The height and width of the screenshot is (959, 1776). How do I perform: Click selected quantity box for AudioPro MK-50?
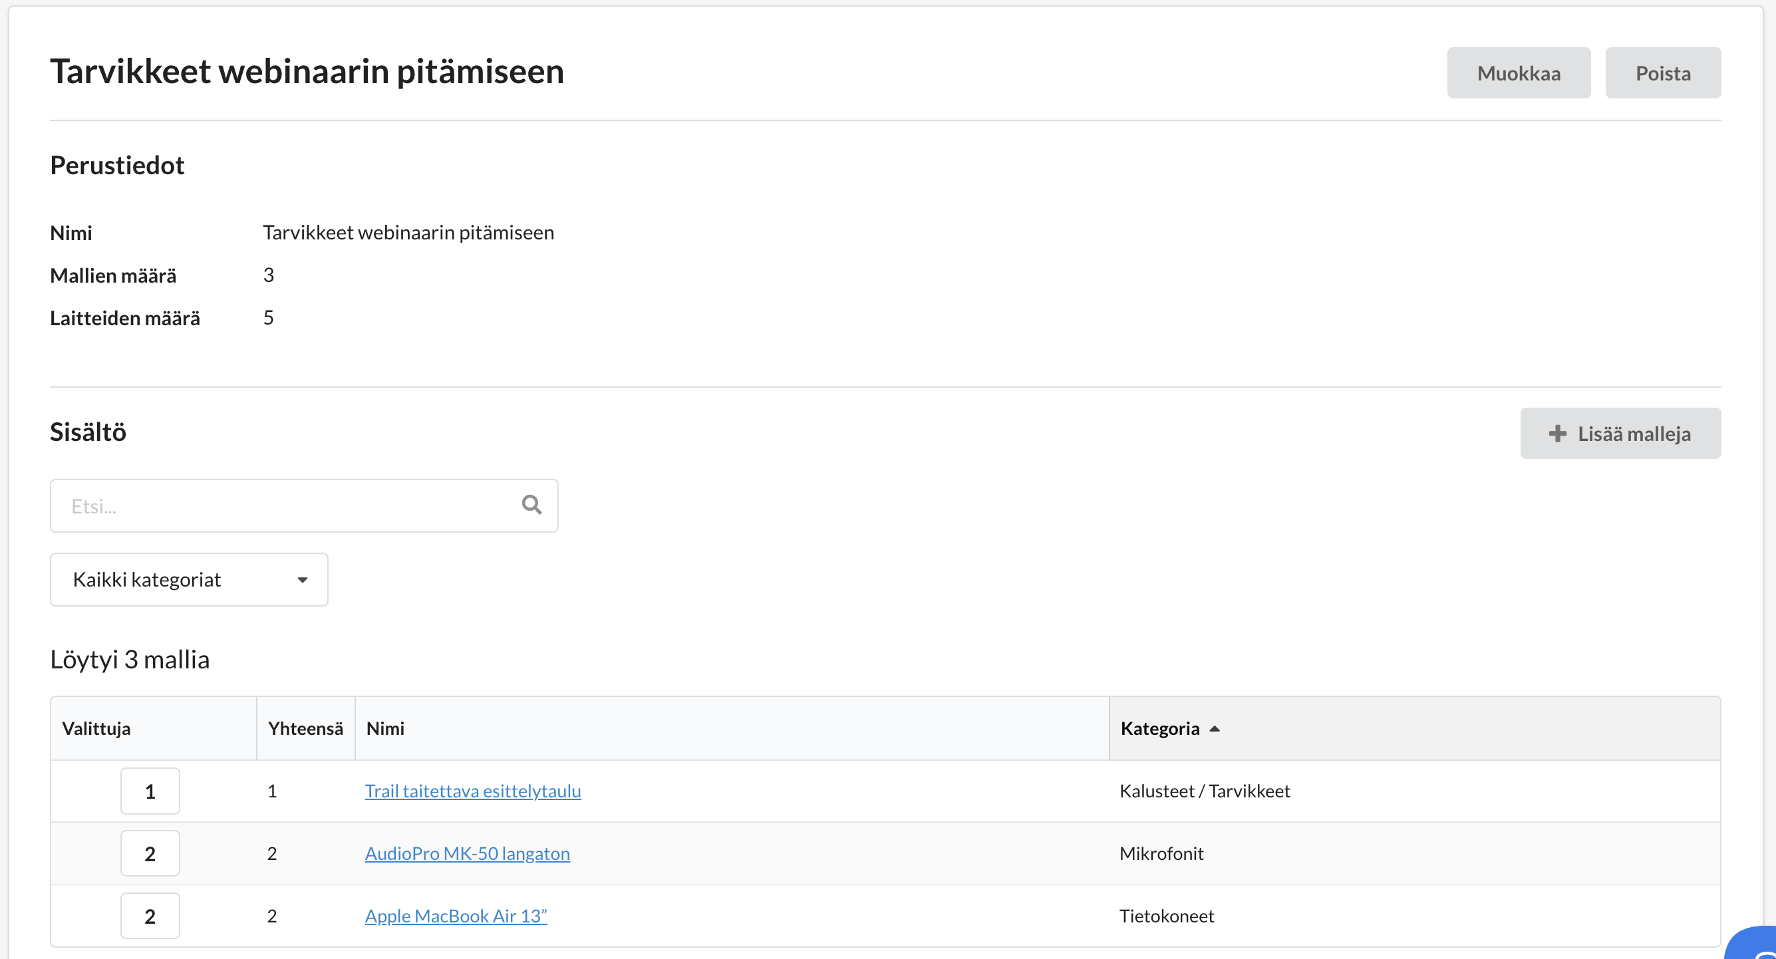(x=150, y=853)
